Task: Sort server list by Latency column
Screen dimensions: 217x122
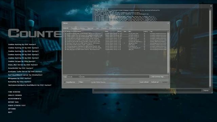Action: coord(146,32)
